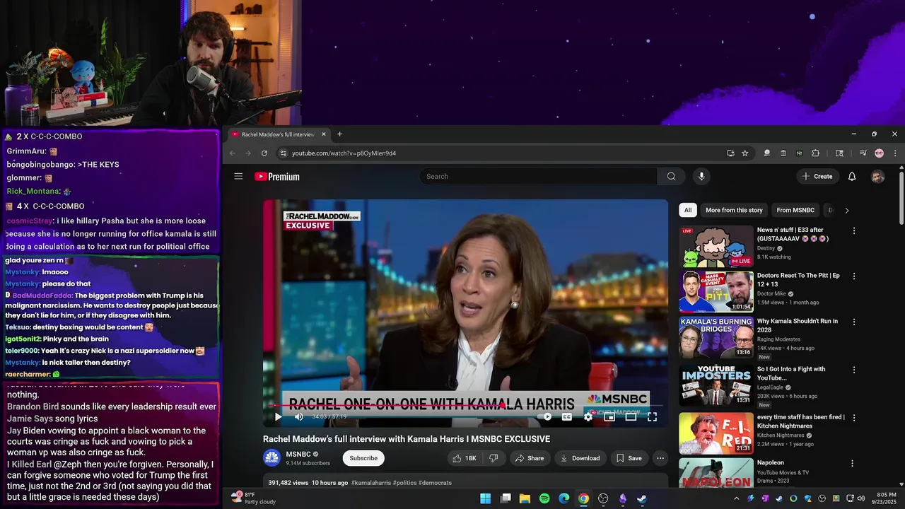Open the YouTube account avatar menu
The width and height of the screenshot is (905, 509).
877,177
